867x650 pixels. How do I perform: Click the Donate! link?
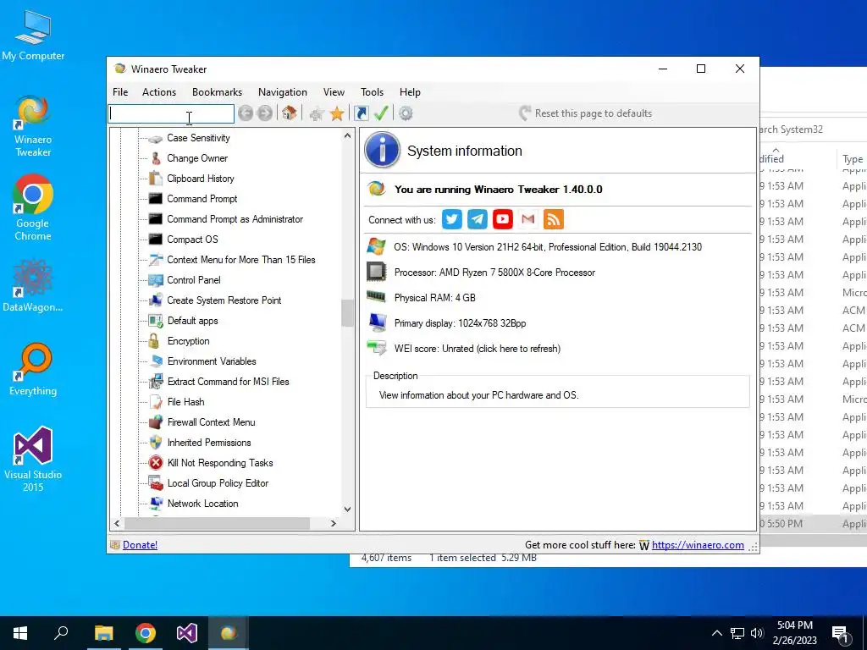140,545
